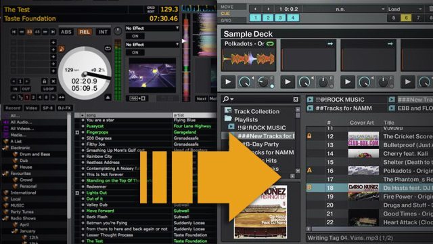The image size is (433, 244).
Task: Click the first cue point plus button
Action: pos(53,42)
